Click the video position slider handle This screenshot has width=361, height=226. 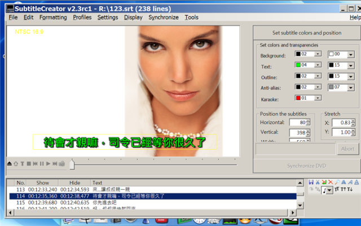(x=72, y=164)
